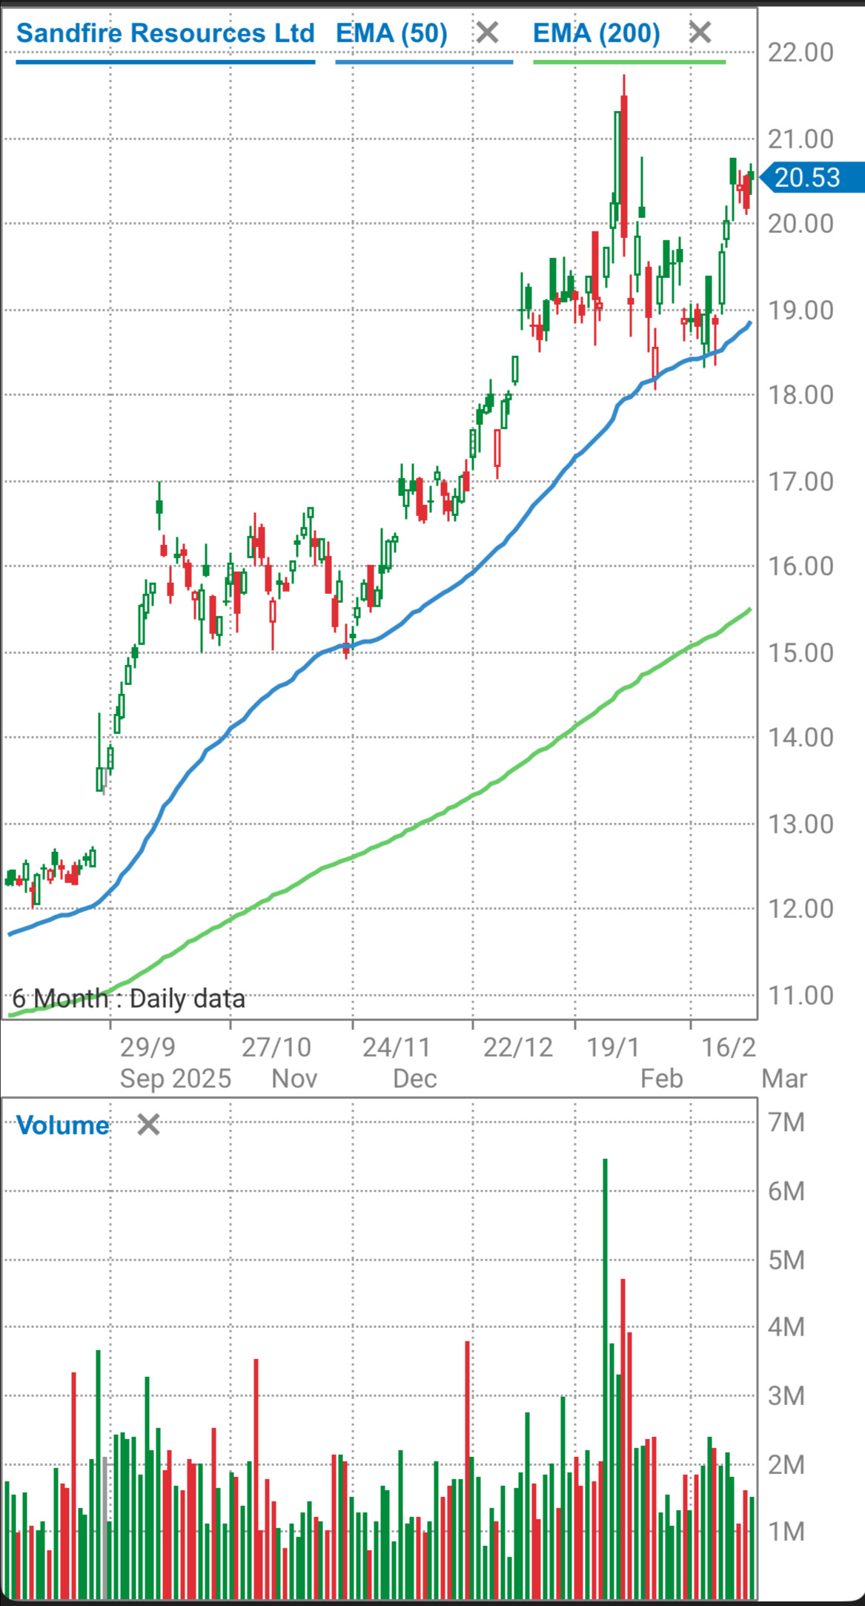Click the blue line under EMA (50) label

424,62
